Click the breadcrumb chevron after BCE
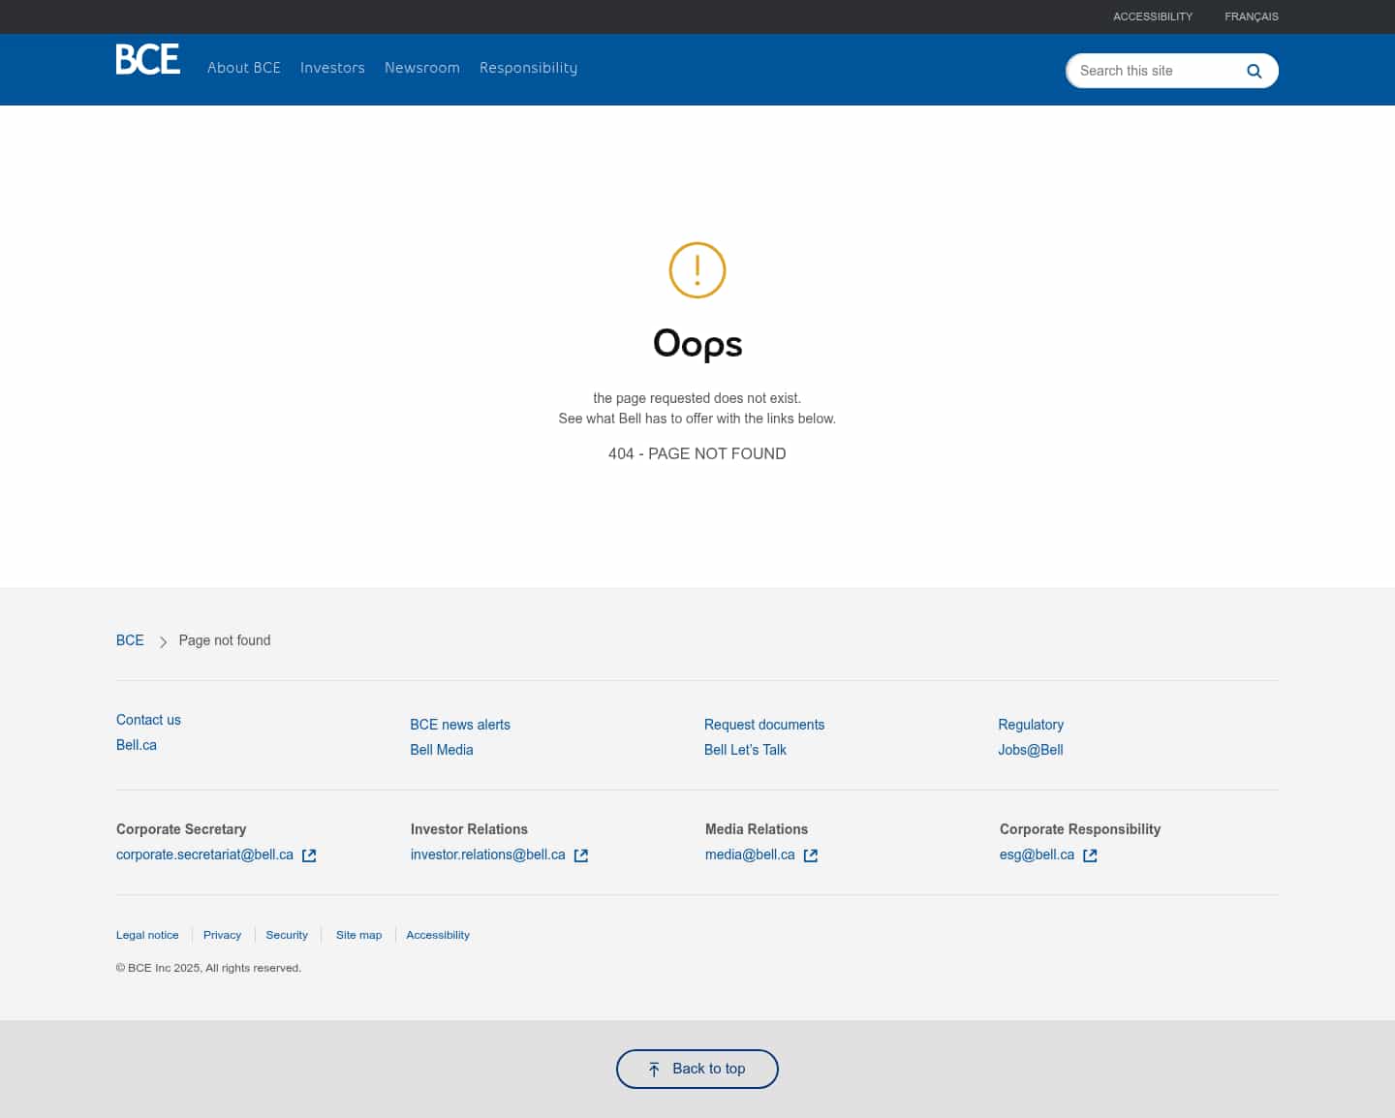Screen dimensions: 1395x1118 tap(163, 641)
